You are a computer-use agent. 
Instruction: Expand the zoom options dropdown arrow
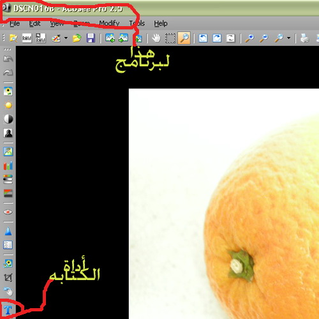tap(288, 38)
